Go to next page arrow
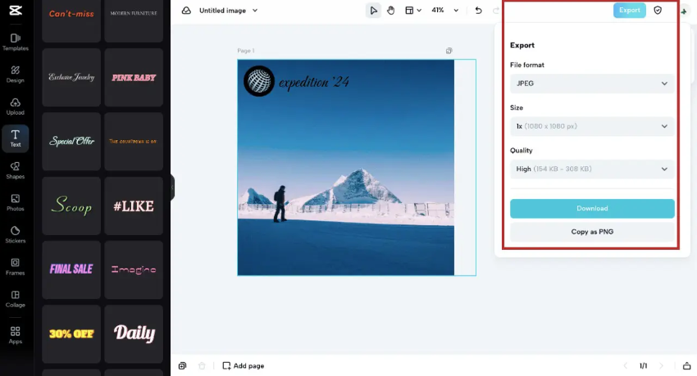 [661, 366]
